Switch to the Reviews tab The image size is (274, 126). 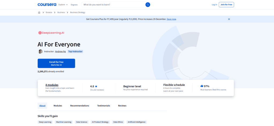tap(122, 106)
